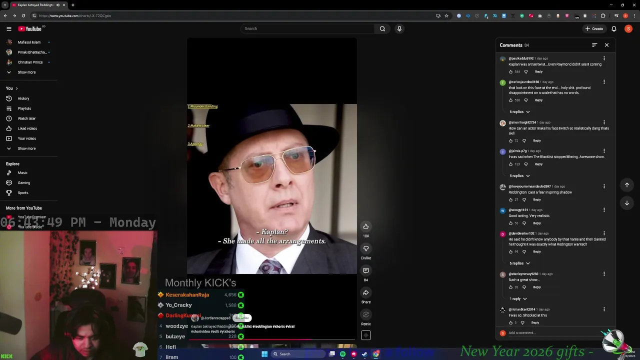Image resolution: width=640 pixels, height=360 pixels.
Task: Open the YouTube hamburger guide menu
Action: tap(9, 28)
